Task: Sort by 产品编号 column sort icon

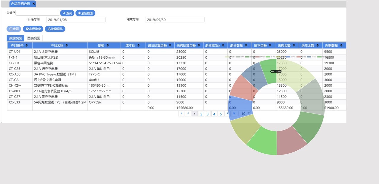Action: point(27,45)
